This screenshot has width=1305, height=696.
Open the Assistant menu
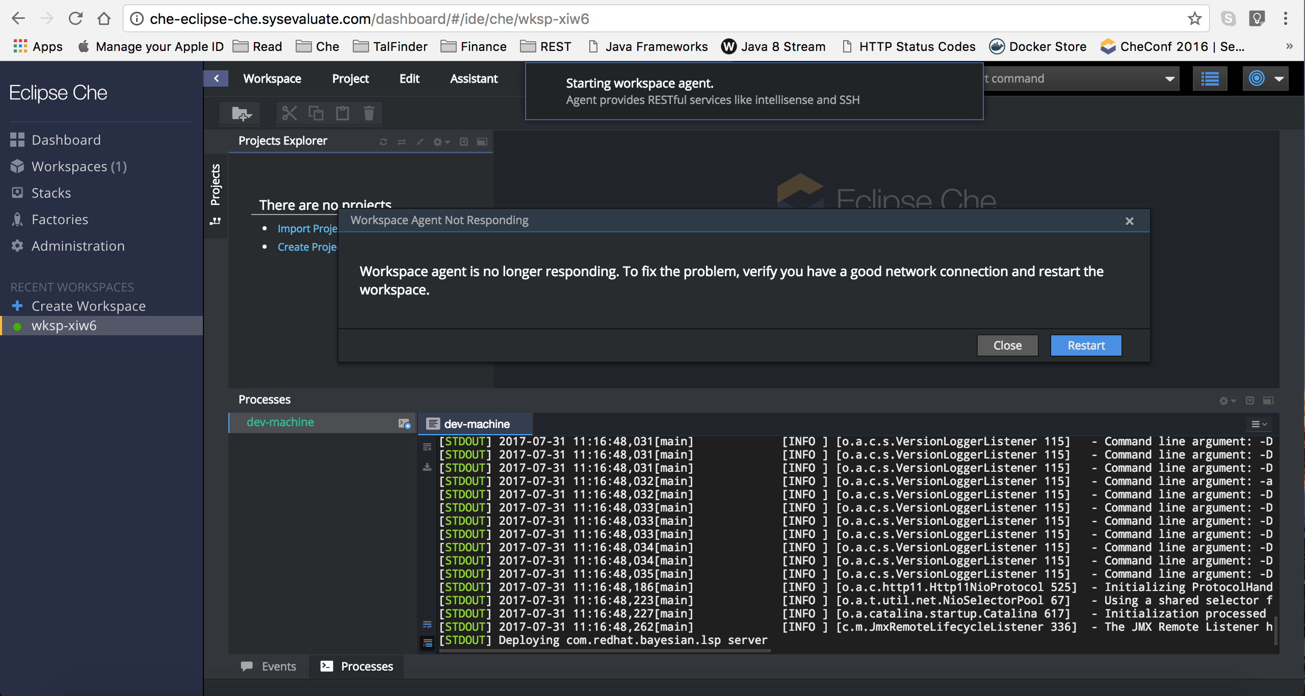click(x=474, y=78)
